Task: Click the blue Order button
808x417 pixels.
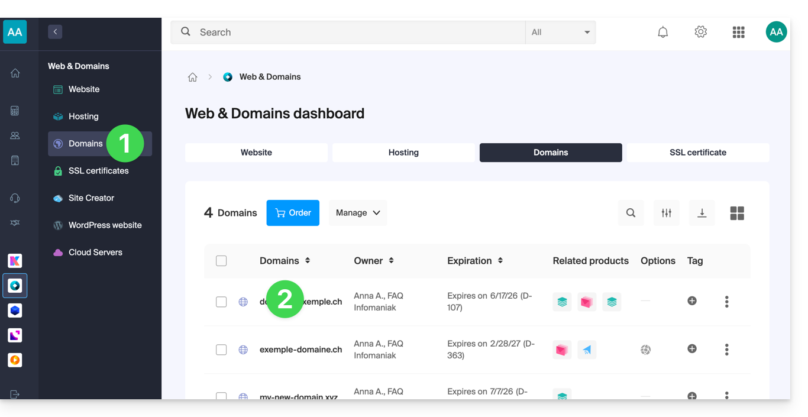Action: click(x=293, y=213)
